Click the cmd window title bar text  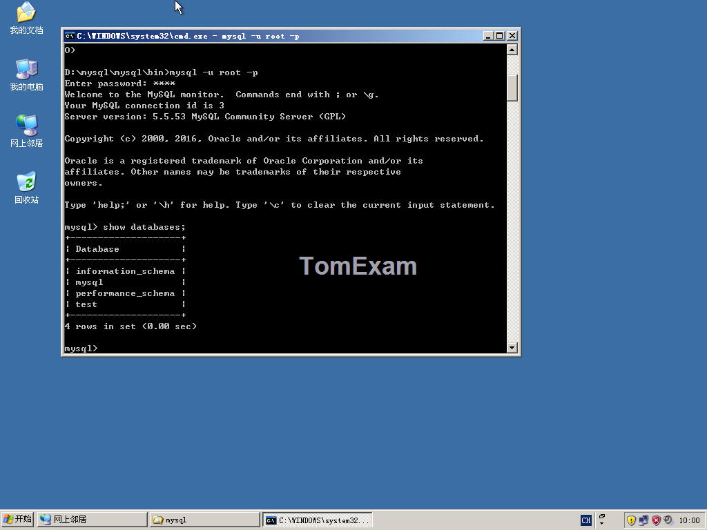point(188,36)
